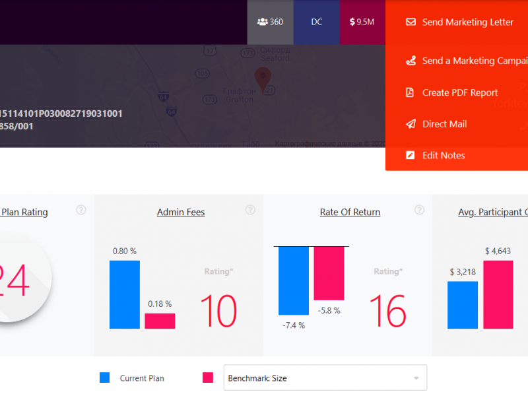Open the Admin Fees heading link
The width and height of the screenshot is (528, 396).
coord(181,212)
